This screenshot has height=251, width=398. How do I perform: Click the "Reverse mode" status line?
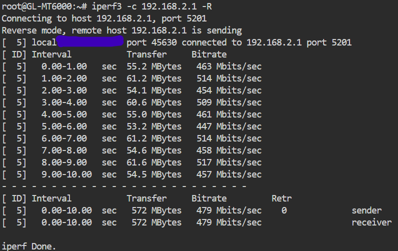(121, 30)
